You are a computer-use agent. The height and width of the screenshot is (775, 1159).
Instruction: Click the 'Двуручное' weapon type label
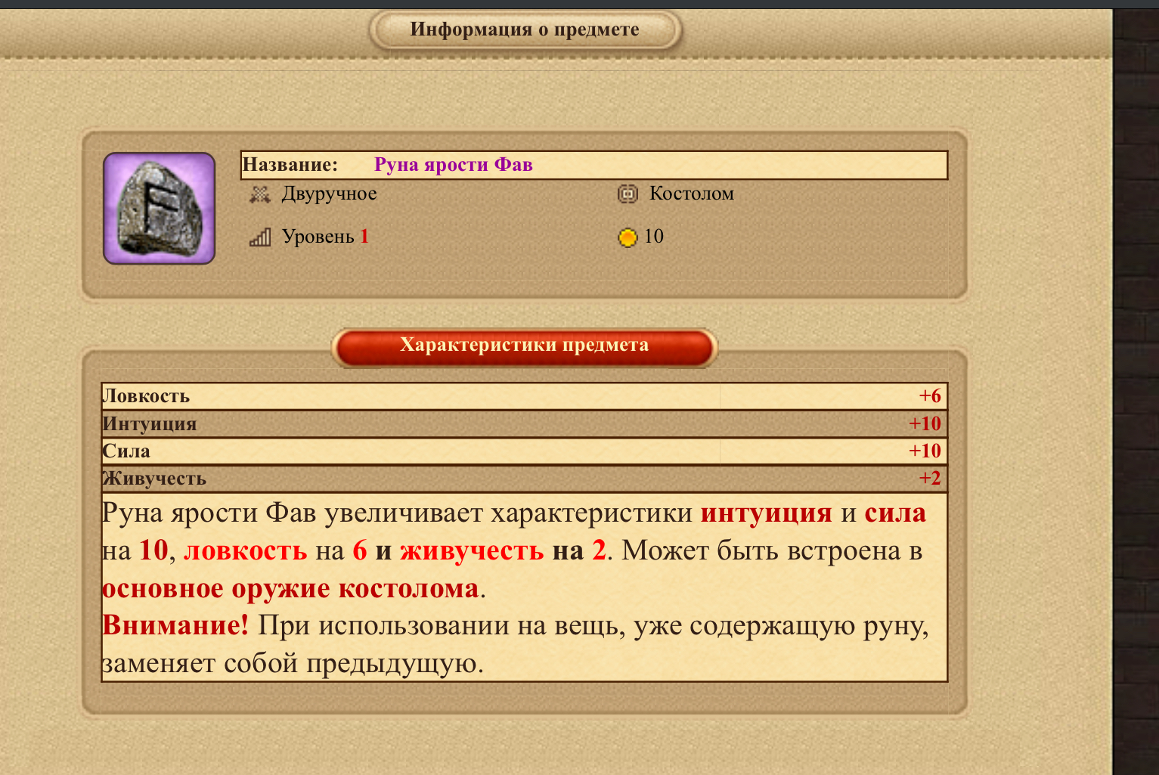[x=329, y=194]
